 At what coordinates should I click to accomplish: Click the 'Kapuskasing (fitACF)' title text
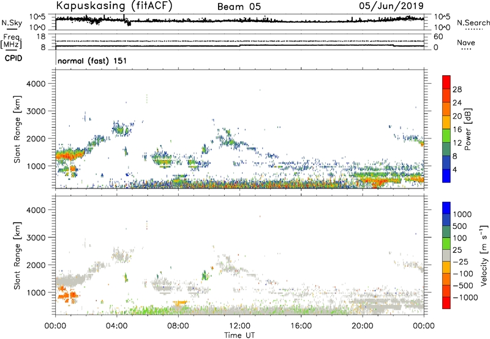(x=115, y=6)
